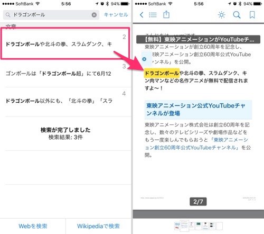Tap the ドラゴンボール search input field
This screenshot has width=264, height=234.
[x=51, y=15]
